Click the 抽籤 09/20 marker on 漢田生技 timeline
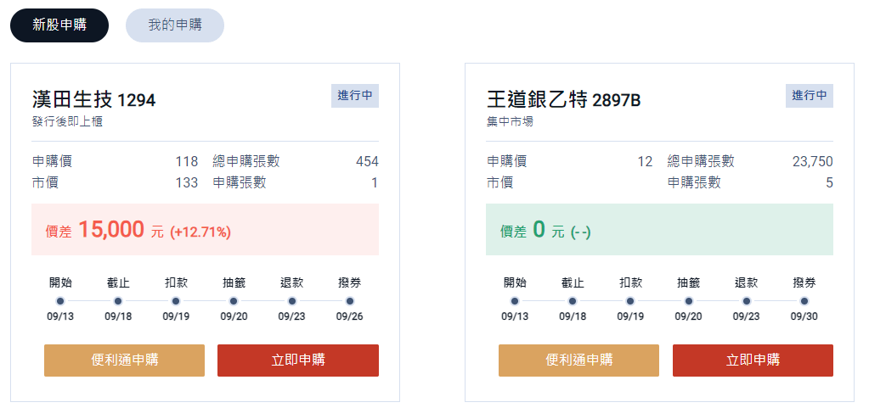This screenshot has width=869, height=408. 234,301
